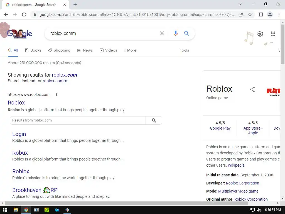This screenshot has width=285, height=214.
Task: Open Developer Roblox Corporation link
Action: click(x=242, y=183)
